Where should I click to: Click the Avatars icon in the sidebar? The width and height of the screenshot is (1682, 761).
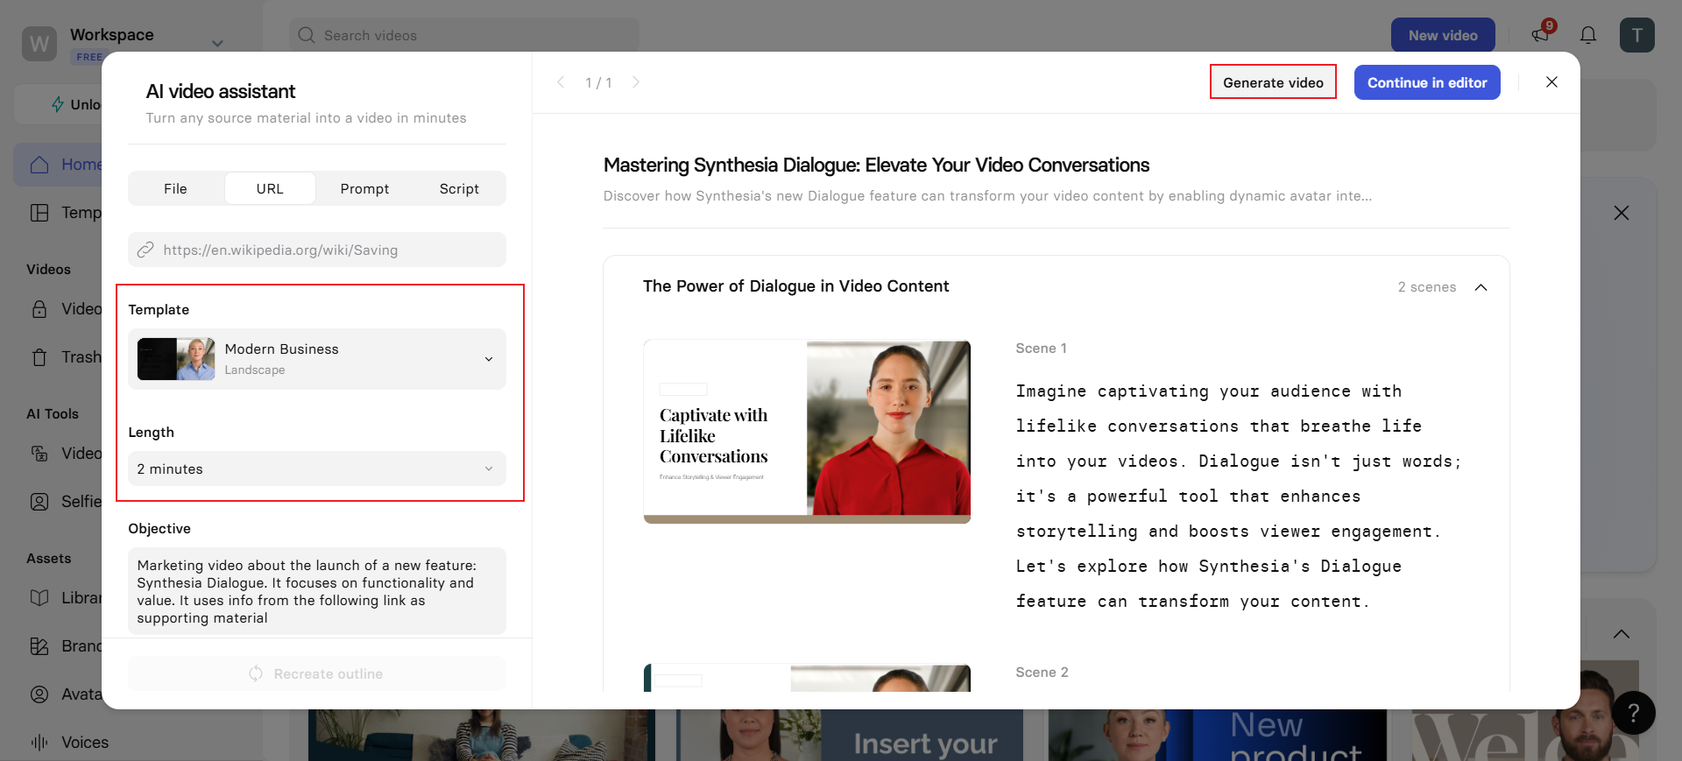pos(39,694)
